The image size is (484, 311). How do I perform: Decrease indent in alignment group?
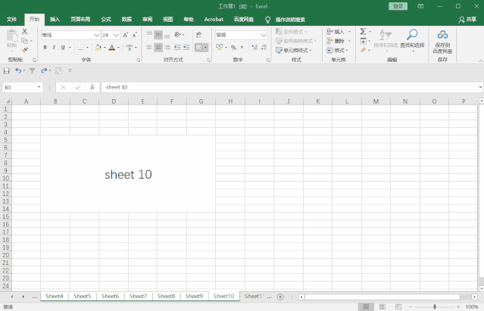tap(177, 48)
